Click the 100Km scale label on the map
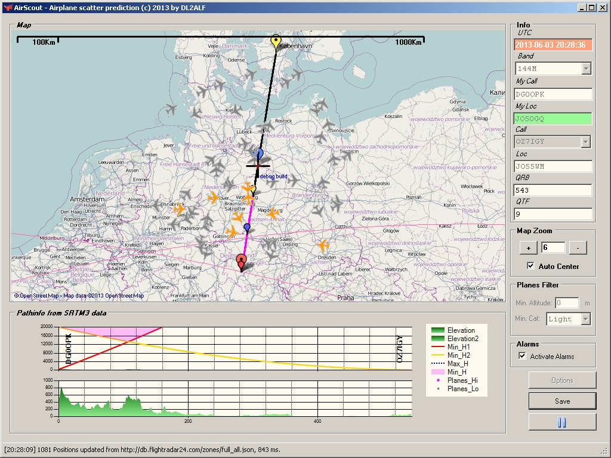The width and height of the screenshot is (611, 458). [x=44, y=42]
